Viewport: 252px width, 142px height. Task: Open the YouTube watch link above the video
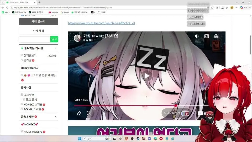tap(101, 23)
